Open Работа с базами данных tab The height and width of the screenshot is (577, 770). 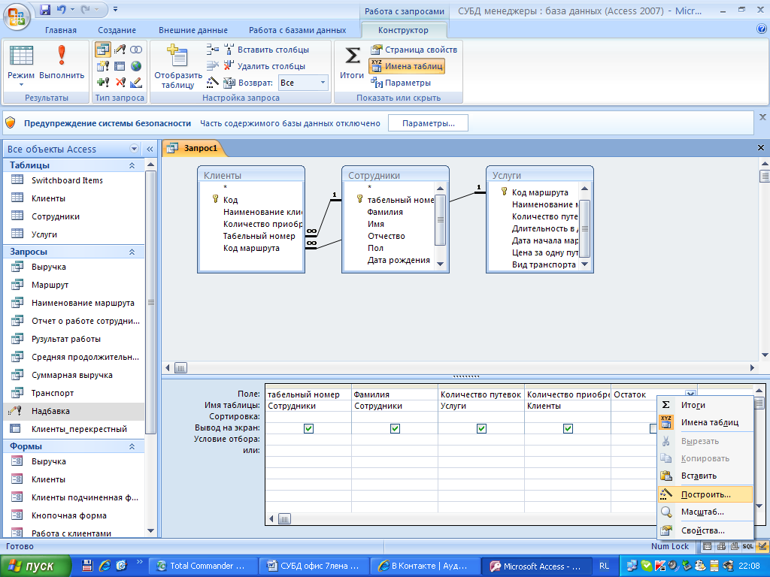click(297, 30)
